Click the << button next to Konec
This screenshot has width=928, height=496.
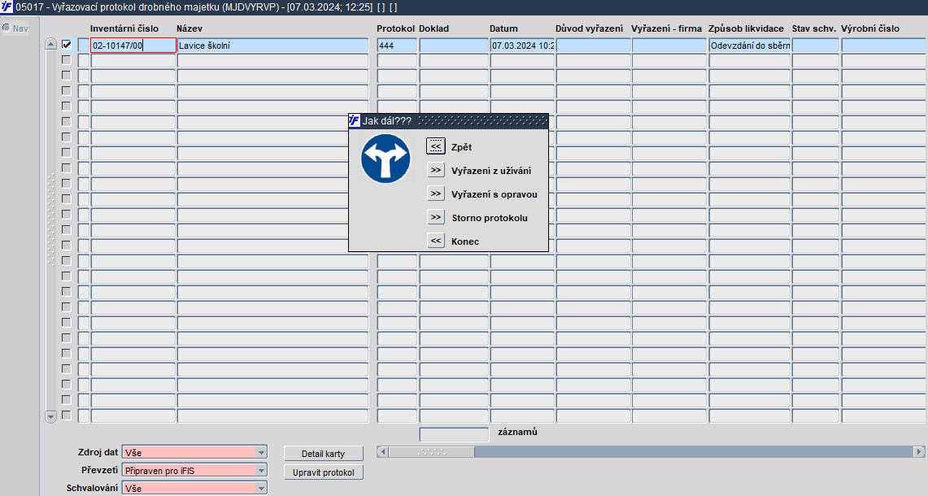click(x=436, y=241)
